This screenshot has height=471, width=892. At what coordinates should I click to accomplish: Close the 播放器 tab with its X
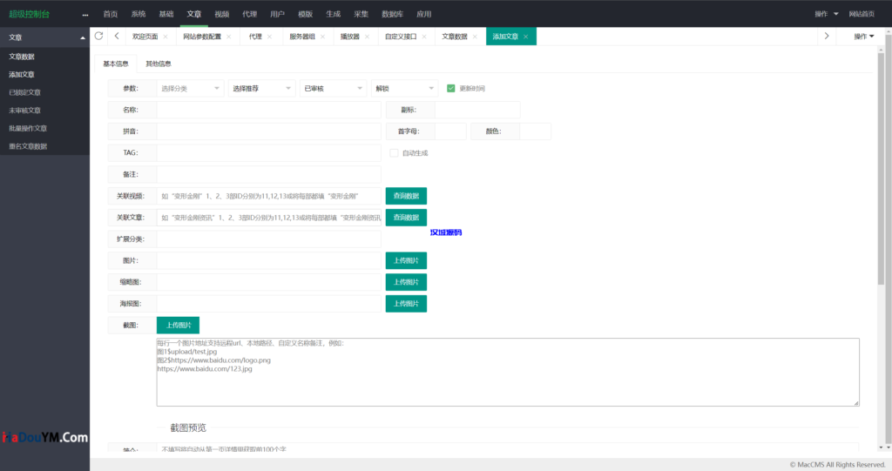(367, 37)
